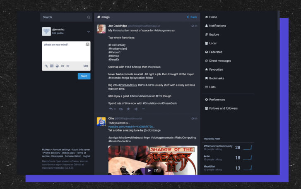Click Back in the amiga header

point(192,17)
